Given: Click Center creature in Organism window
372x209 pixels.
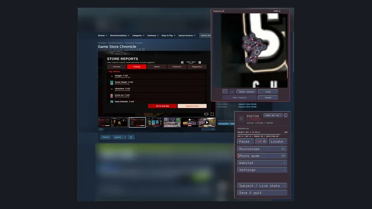Looking at the screenshot, I should 246,92.
